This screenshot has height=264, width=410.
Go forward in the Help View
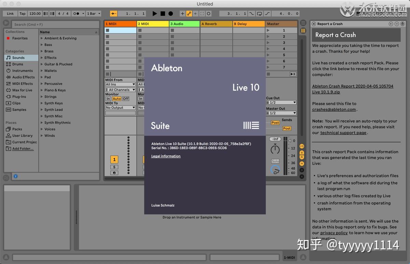click(397, 24)
